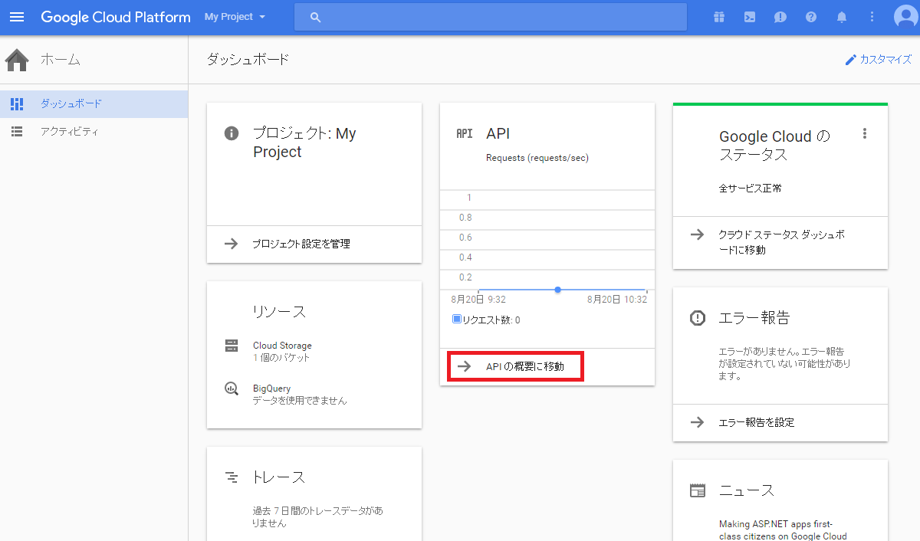Click the News card icon

[697, 490]
